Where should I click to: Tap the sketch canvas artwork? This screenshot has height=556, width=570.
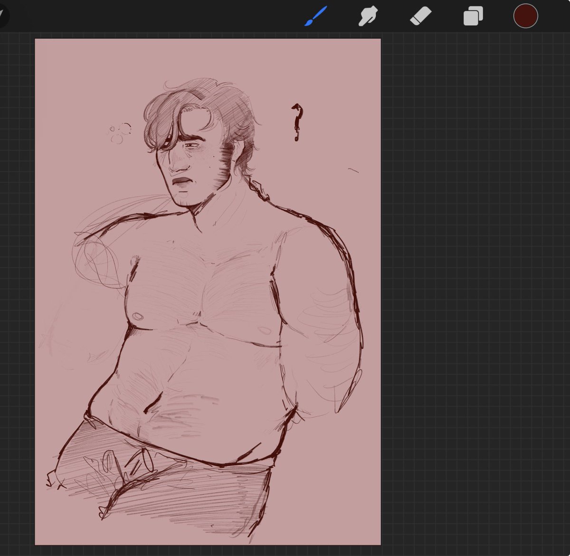point(208,292)
